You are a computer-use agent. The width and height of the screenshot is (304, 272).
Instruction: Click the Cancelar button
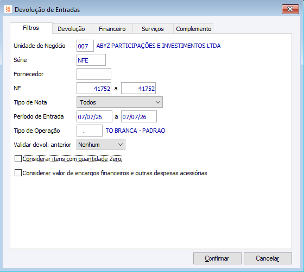point(268,258)
